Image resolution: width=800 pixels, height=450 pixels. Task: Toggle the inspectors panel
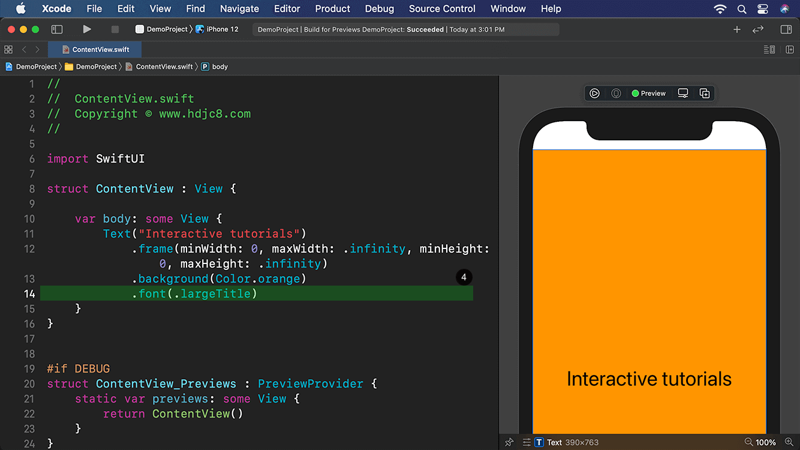click(786, 29)
